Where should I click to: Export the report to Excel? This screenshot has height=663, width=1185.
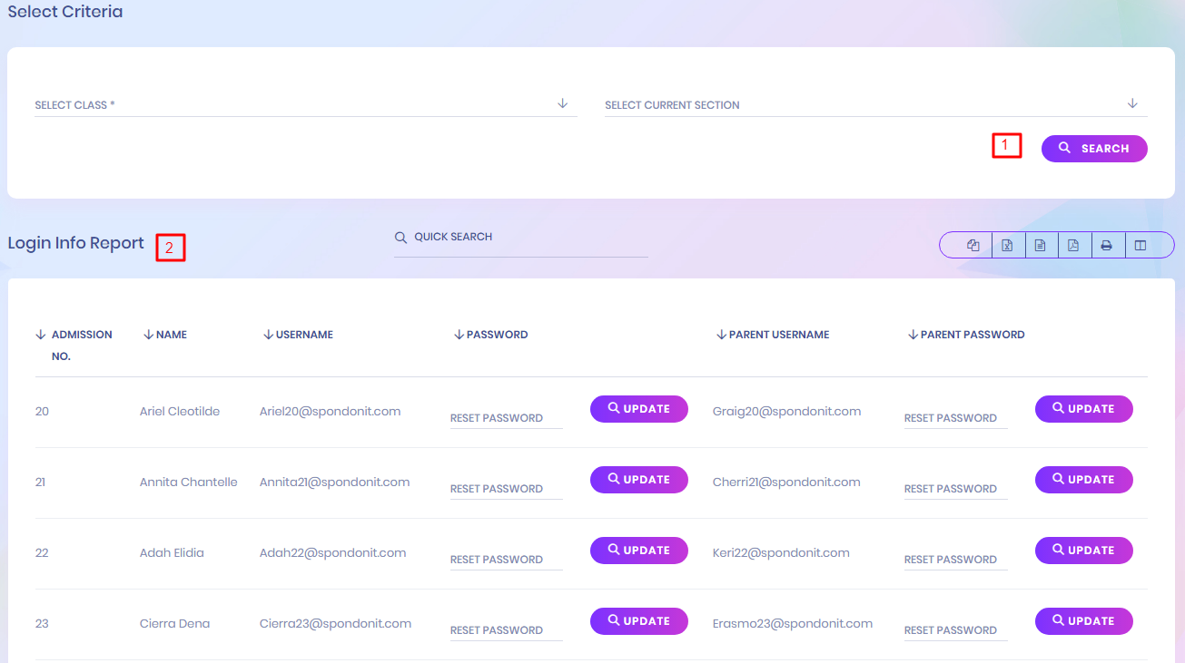point(1007,245)
